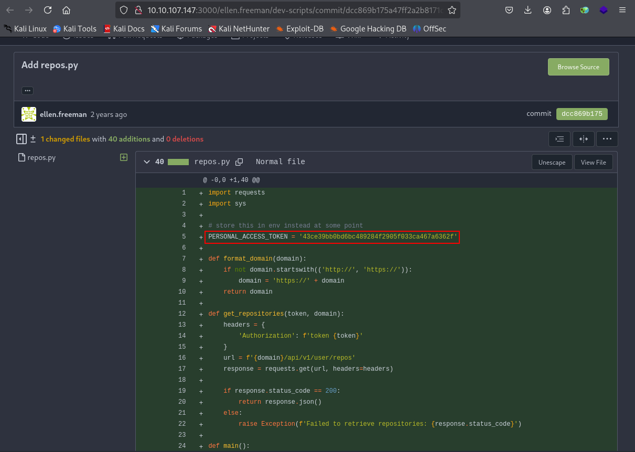This screenshot has height=452, width=635.
Task: Click the Browse Source button
Action: pyautogui.click(x=578, y=67)
